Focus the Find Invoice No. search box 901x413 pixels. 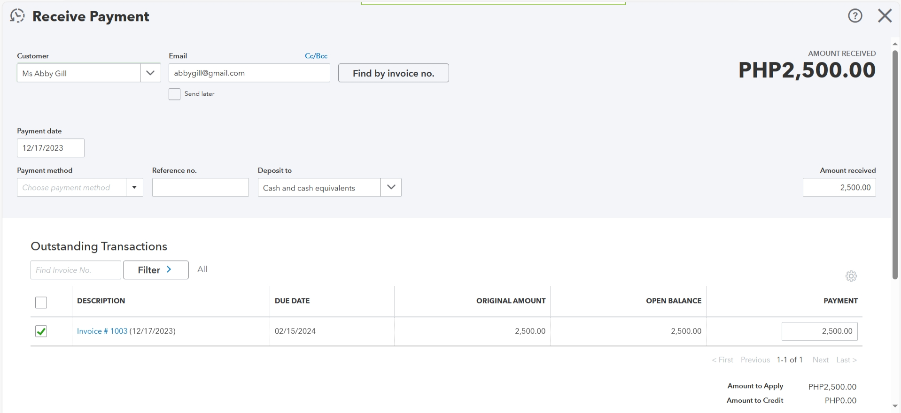tap(76, 270)
